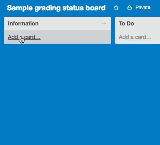The image size is (160, 145).
Task: Open the Information list actions ellipsis menu
Action: 104,23
